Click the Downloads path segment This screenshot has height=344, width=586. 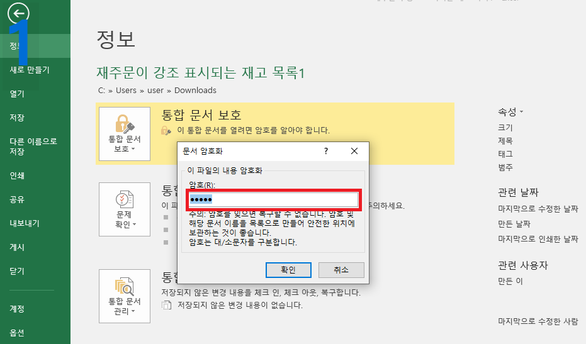point(195,91)
